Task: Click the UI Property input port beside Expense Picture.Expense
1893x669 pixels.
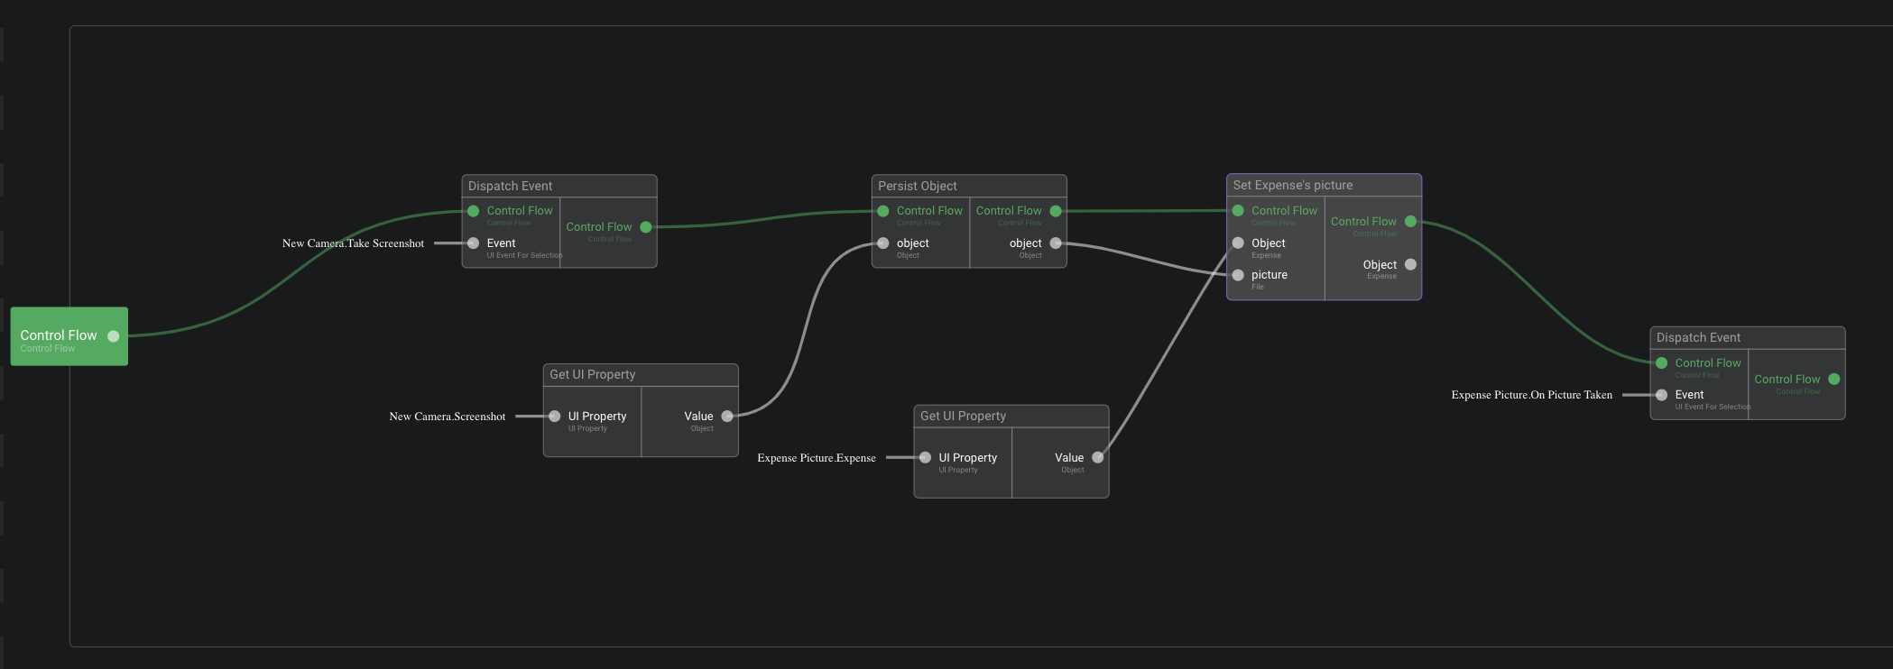Action: coord(925,458)
